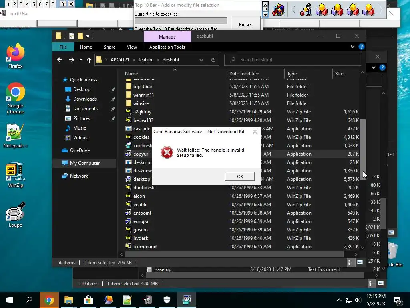This screenshot has width=410, height=308.
Task: Go up one folder level with the up arrow
Action: pos(89,60)
